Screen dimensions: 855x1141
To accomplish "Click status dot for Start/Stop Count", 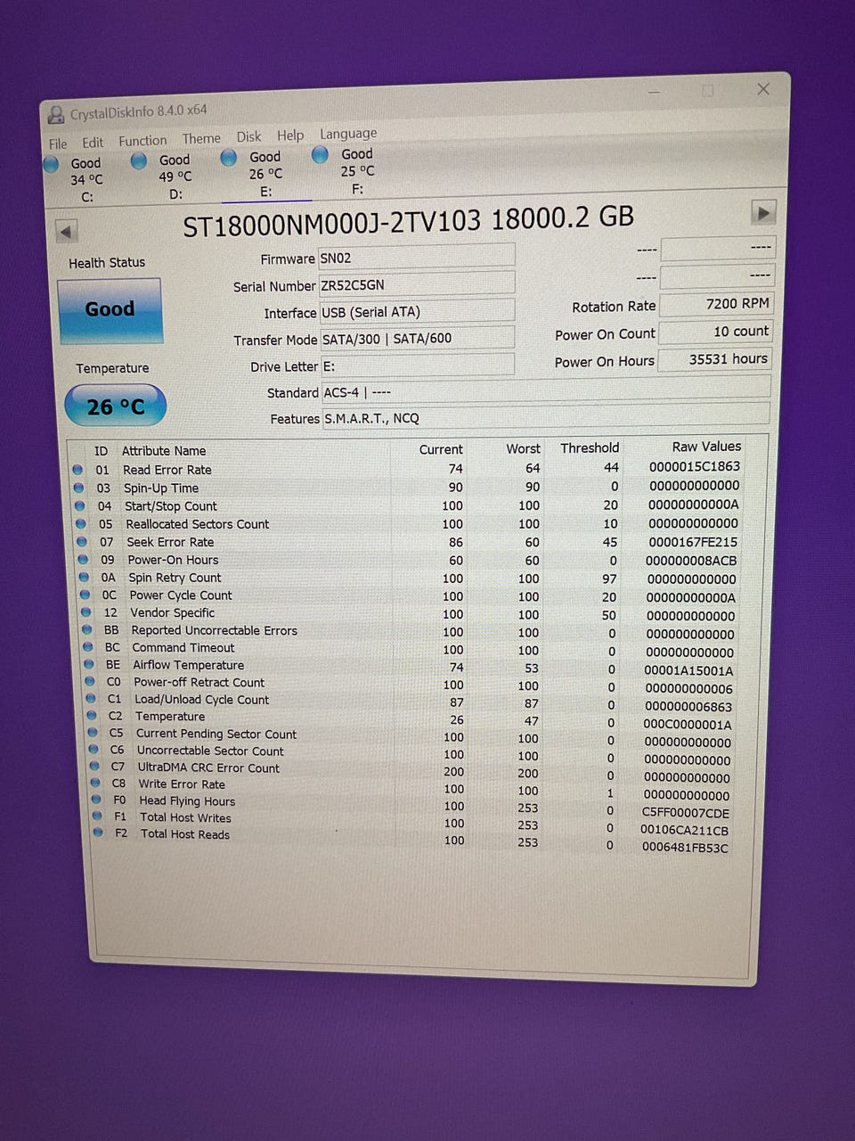I will click(79, 506).
